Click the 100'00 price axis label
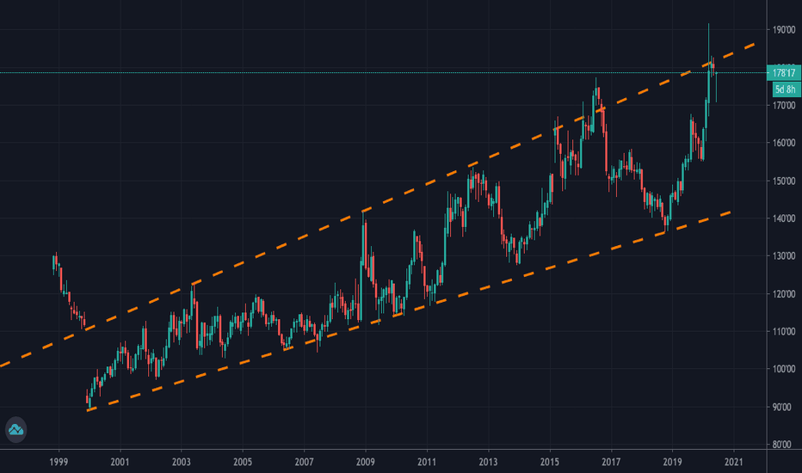 [784, 369]
